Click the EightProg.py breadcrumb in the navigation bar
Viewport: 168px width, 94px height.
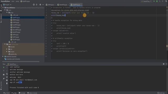pyautogui.click(x=25, y=1)
